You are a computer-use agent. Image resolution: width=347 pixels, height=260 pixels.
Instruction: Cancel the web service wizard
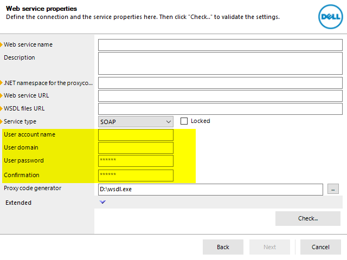[x=320, y=247]
